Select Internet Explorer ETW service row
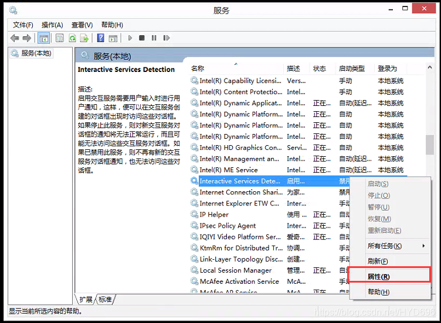The image size is (441, 323). click(270, 203)
